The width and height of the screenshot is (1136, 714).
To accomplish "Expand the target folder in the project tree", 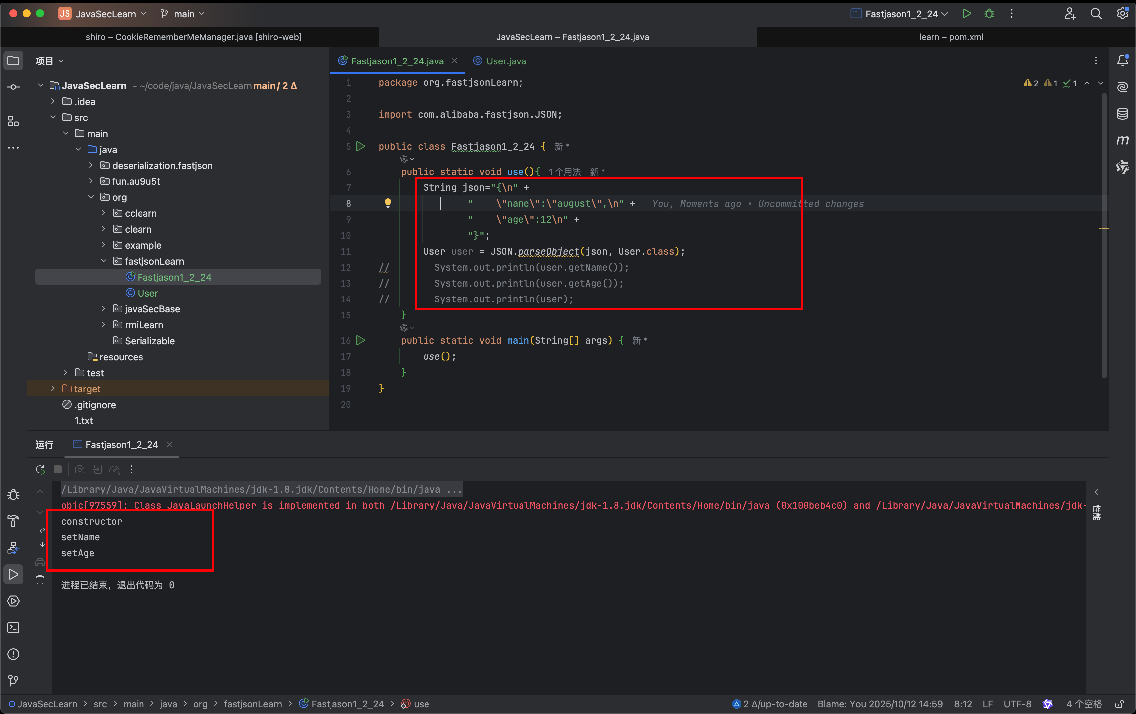I will 53,389.
